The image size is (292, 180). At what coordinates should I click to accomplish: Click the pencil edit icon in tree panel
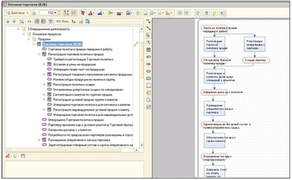pos(136,44)
